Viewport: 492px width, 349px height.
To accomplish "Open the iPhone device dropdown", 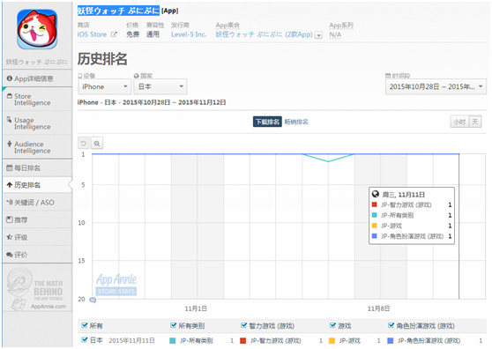I will (x=105, y=86).
